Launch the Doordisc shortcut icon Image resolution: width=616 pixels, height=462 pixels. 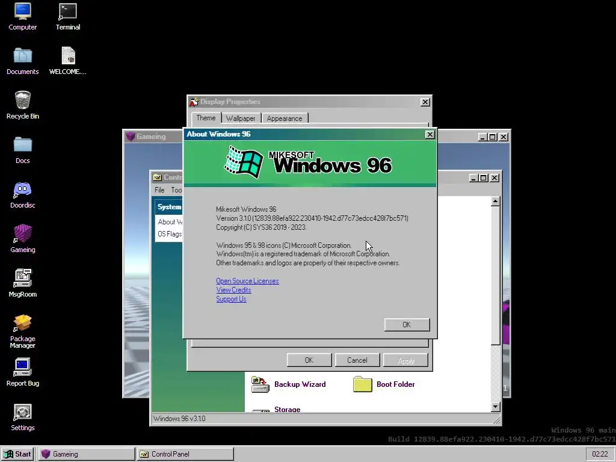[22, 194]
